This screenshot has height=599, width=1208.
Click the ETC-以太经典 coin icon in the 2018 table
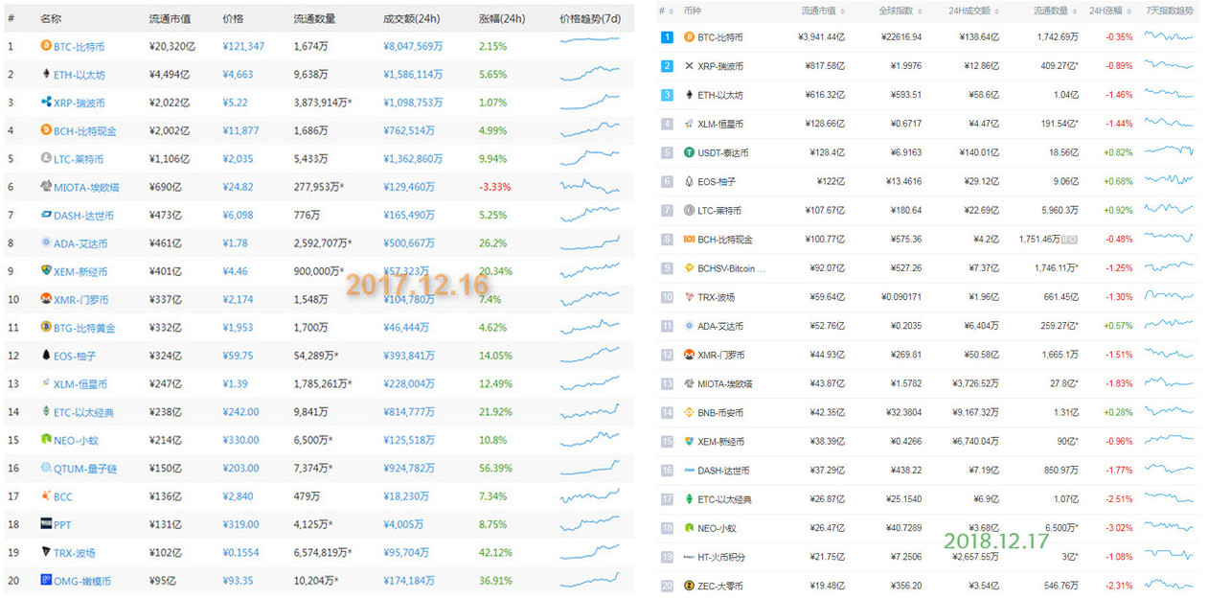coord(690,499)
